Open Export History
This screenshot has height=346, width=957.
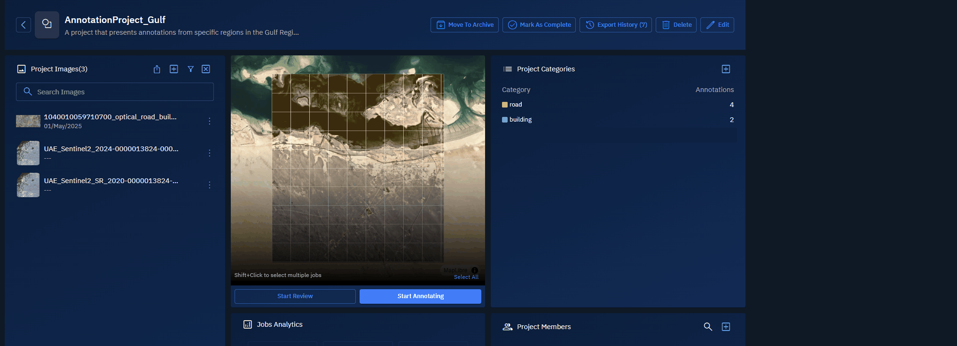616,25
